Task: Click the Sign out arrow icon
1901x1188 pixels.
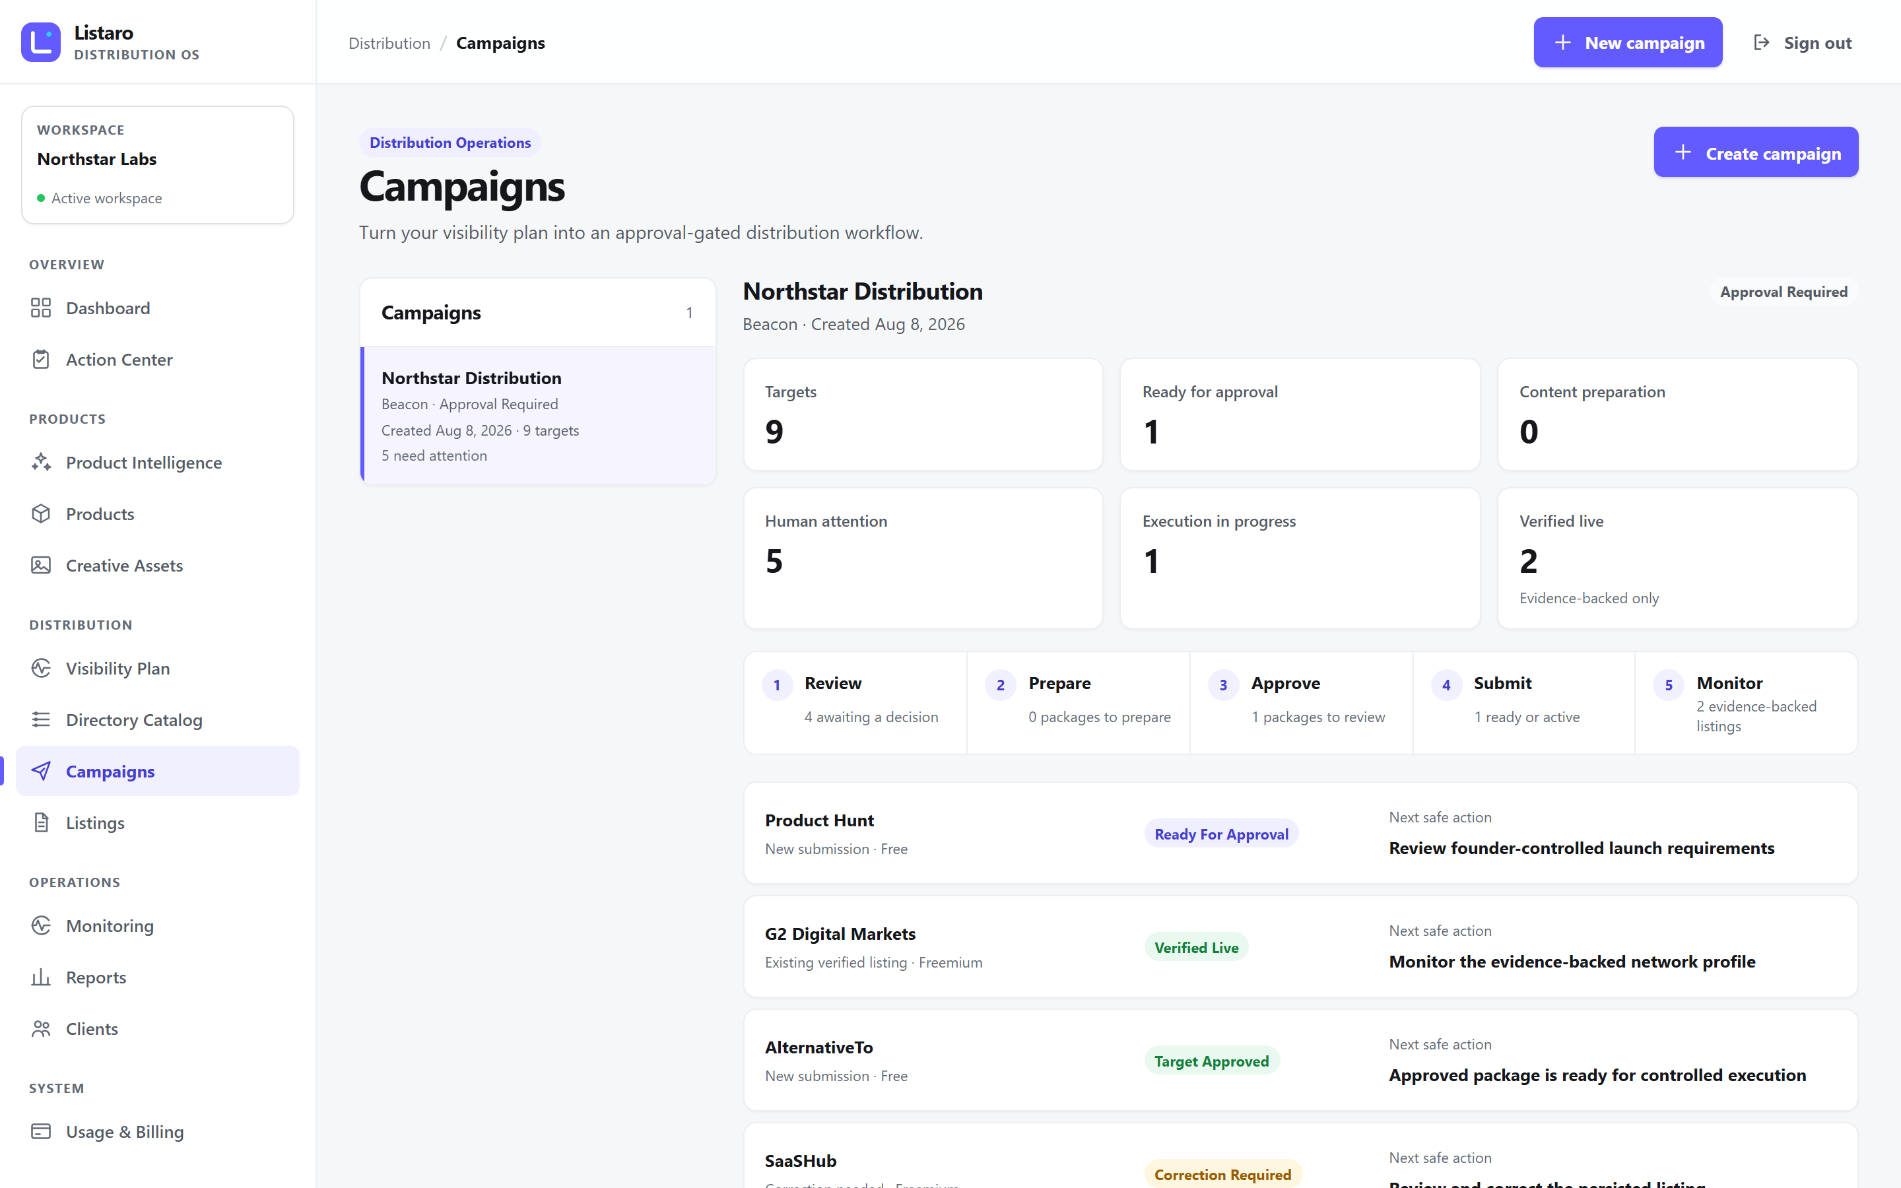Action: coord(1761,42)
